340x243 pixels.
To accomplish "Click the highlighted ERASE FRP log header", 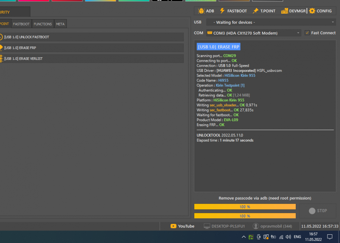I will pos(219,47).
